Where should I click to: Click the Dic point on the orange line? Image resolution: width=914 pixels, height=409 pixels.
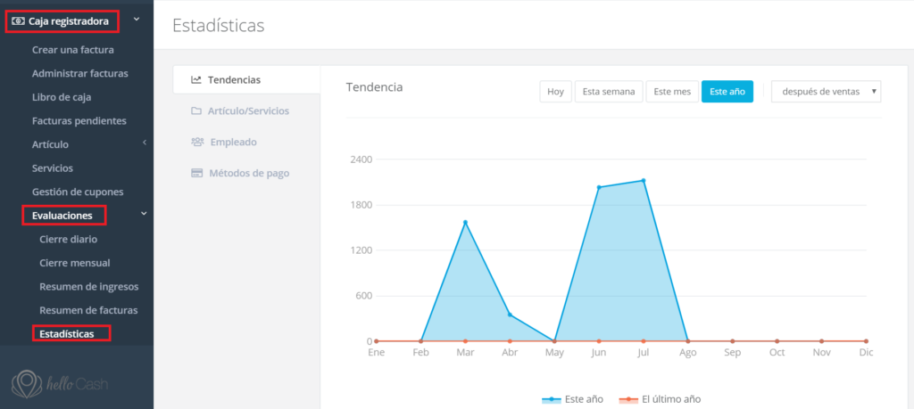point(866,341)
